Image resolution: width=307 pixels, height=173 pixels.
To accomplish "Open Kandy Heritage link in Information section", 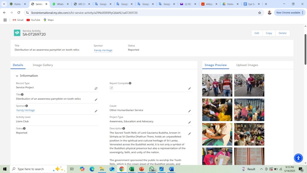I will pyautogui.click(x=26, y=110).
